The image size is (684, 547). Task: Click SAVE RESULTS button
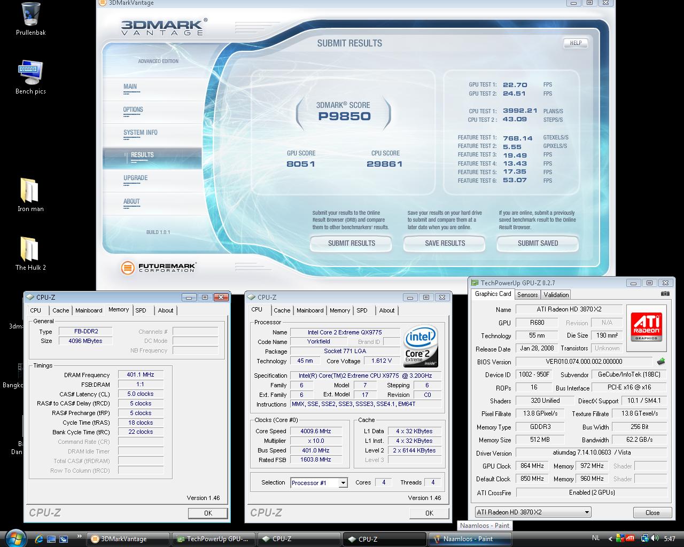click(x=445, y=243)
